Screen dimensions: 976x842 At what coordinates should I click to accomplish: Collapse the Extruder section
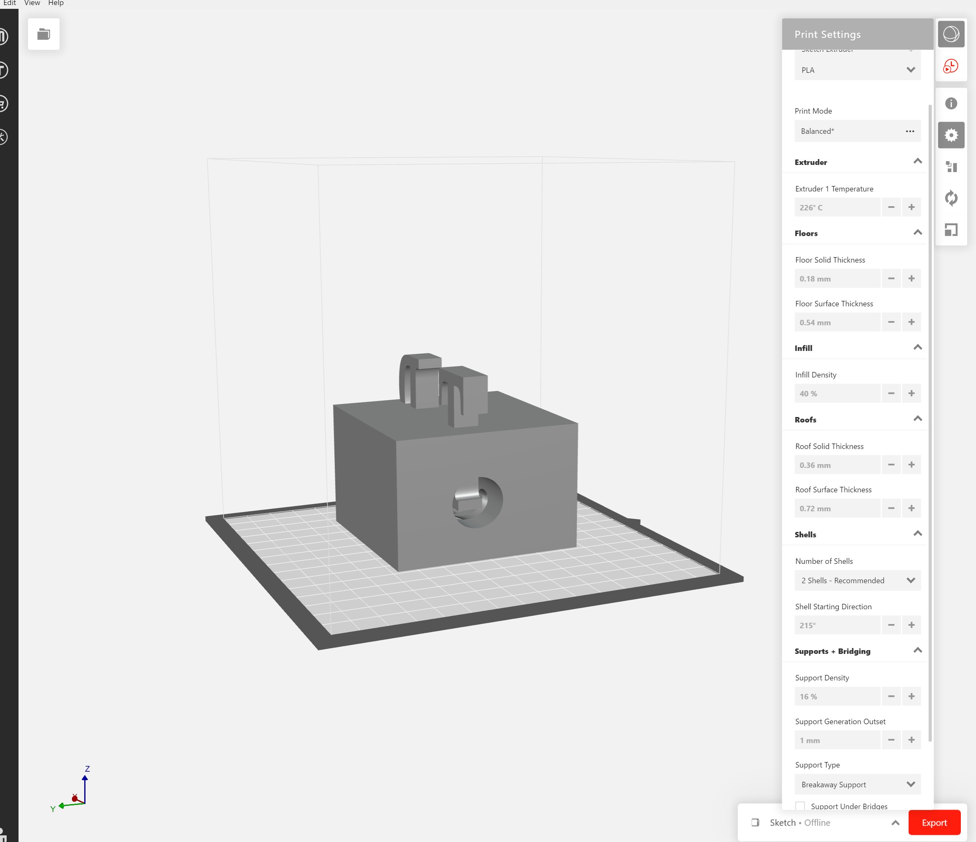[917, 162]
